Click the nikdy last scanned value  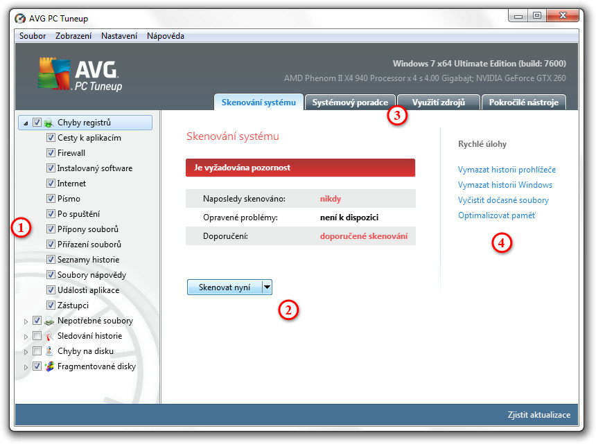pos(331,199)
